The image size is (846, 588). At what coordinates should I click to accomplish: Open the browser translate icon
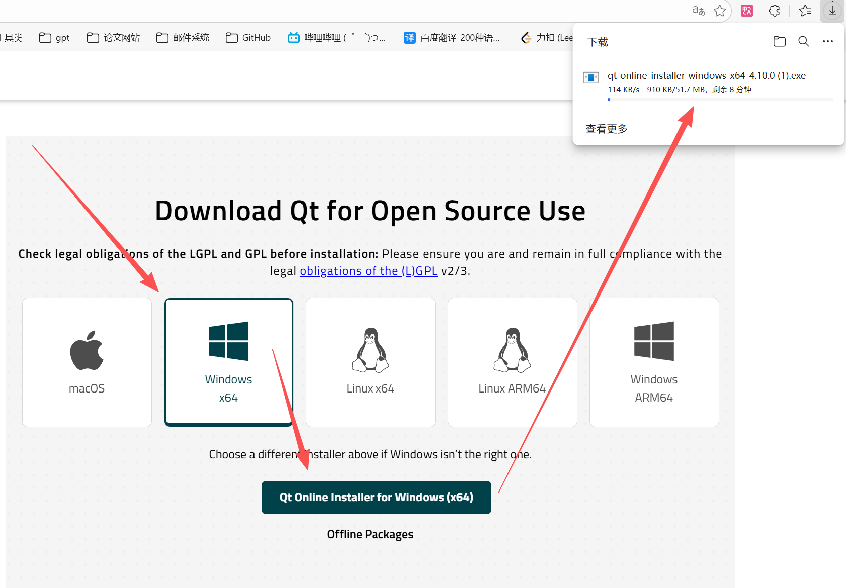point(698,11)
